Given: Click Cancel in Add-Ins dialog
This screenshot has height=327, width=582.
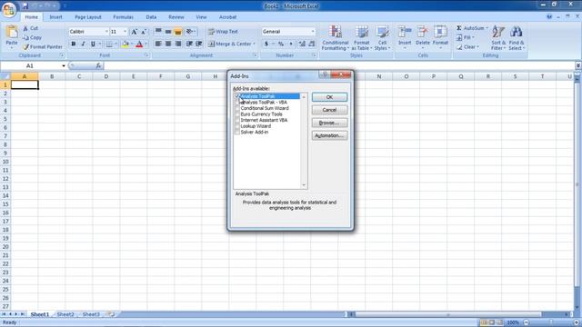Looking at the screenshot, I should point(329,110).
